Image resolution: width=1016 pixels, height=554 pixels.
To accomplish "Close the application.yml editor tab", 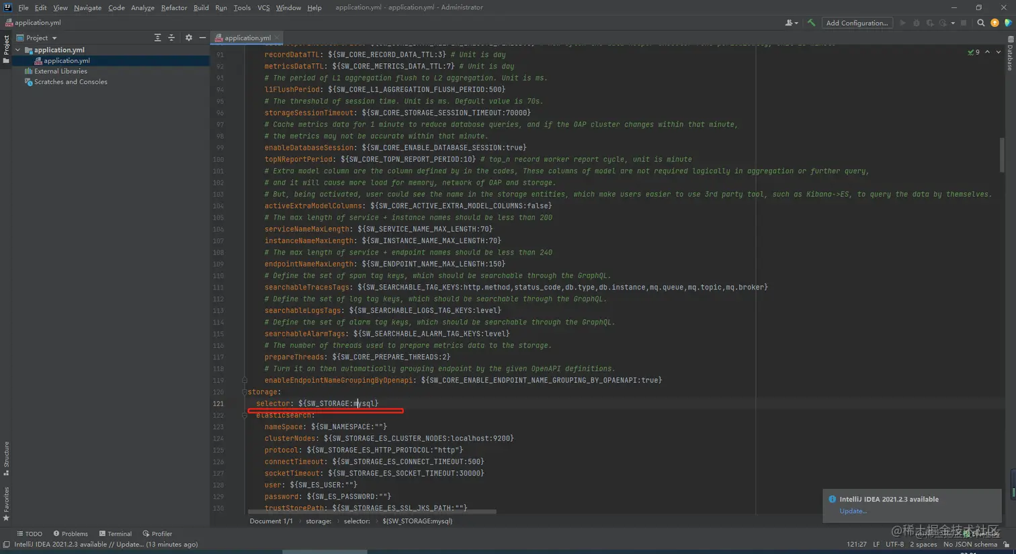I will coord(277,38).
